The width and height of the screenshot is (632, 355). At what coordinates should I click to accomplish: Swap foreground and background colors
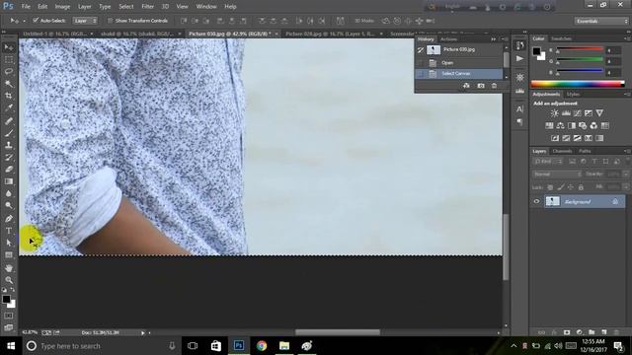[x=13, y=290]
